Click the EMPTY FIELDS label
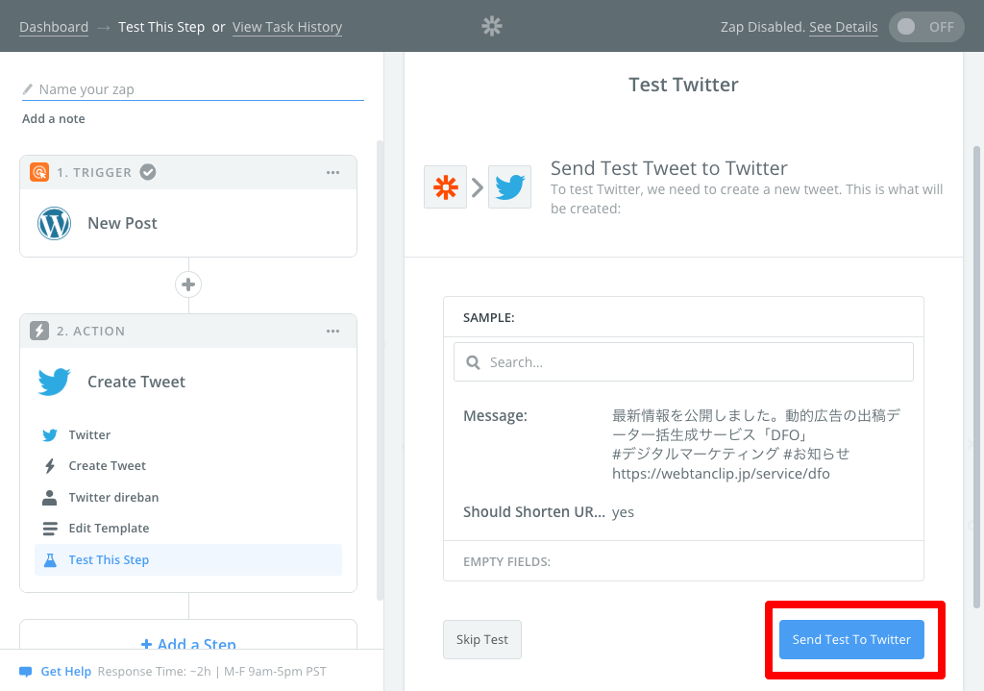 (x=506, y=561)
